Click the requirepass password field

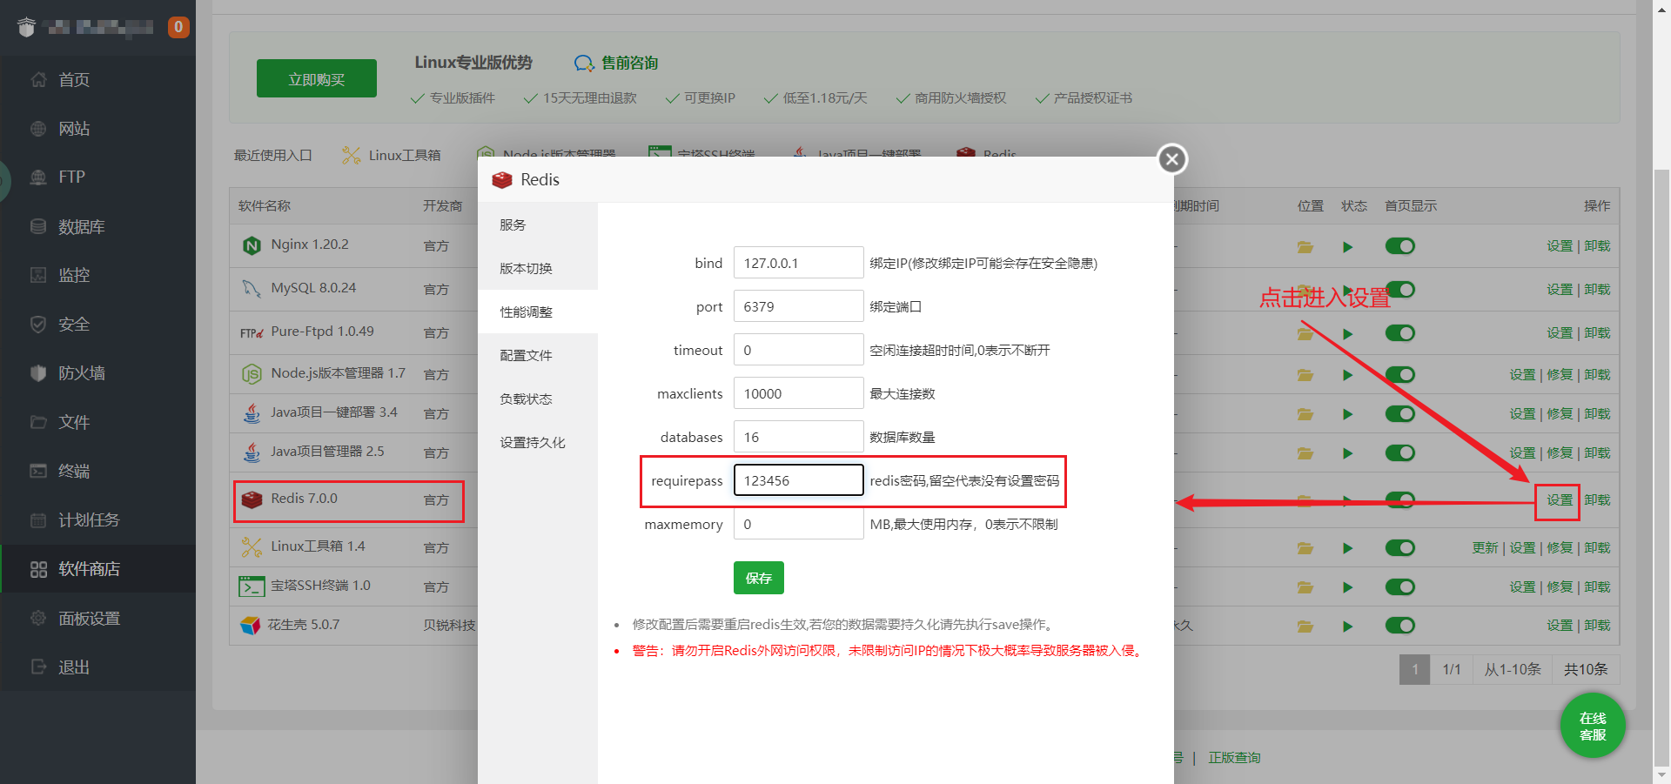(x=798, y=480)
